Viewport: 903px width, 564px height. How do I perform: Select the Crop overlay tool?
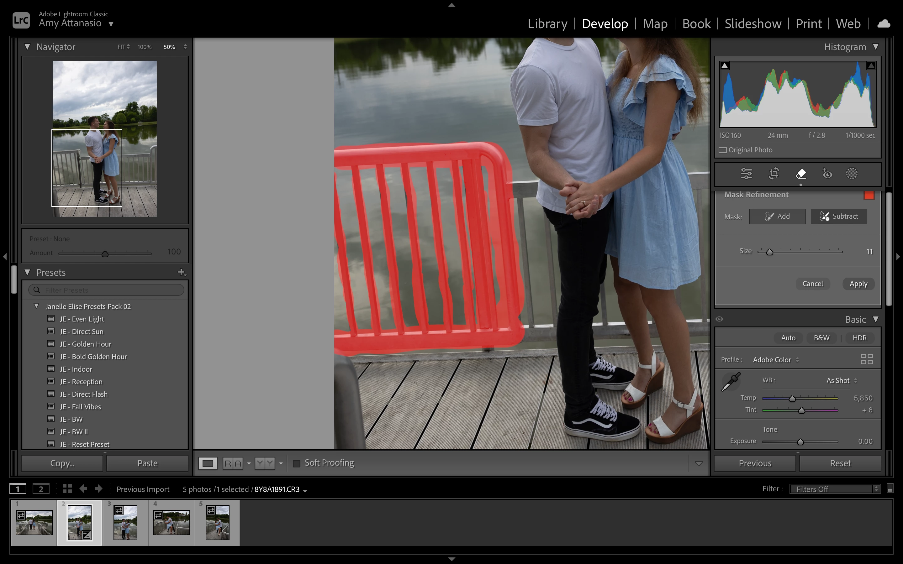[x=774, y=174]
